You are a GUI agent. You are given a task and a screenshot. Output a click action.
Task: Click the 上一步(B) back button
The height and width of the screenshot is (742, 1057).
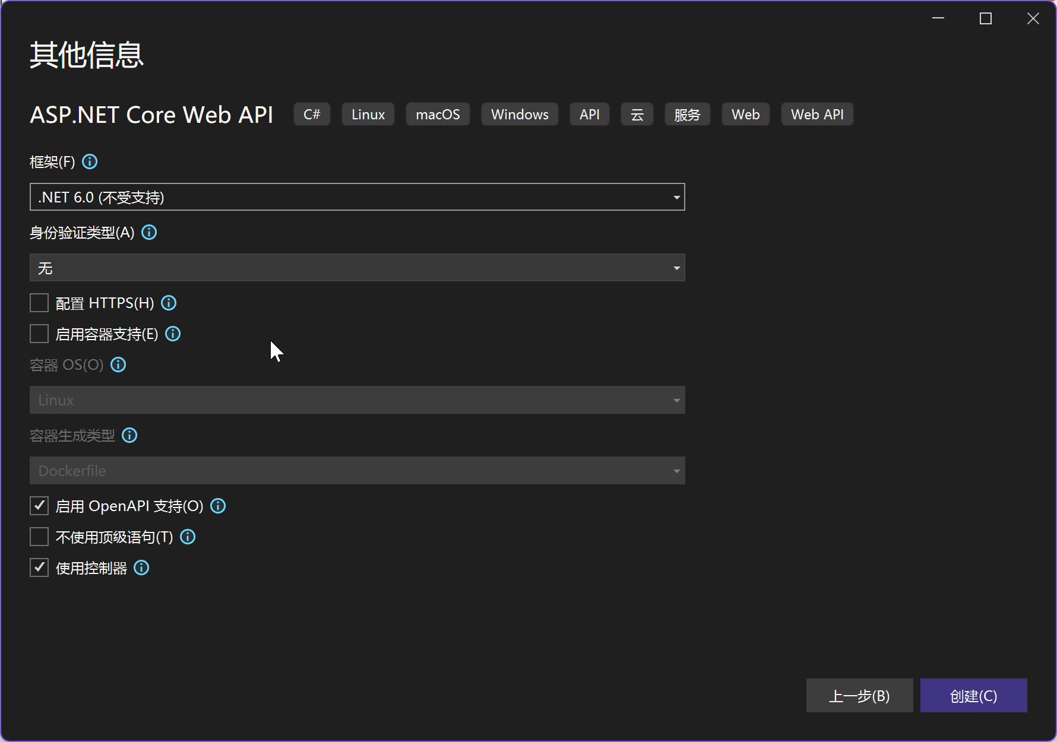859,696
